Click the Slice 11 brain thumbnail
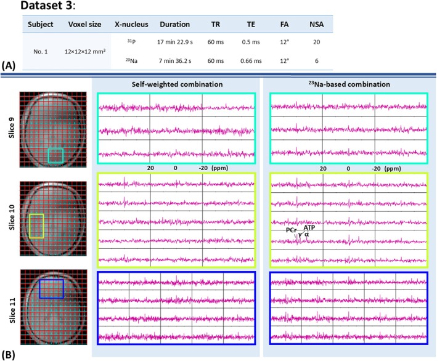 (54, 307)
